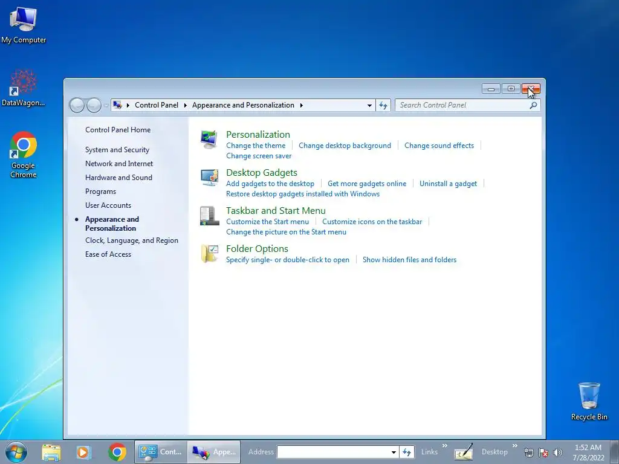This screenshot has height=464, width=619.
Task: Select the Google Chrome desktop shortcut
Action: [x=24, y=155]
